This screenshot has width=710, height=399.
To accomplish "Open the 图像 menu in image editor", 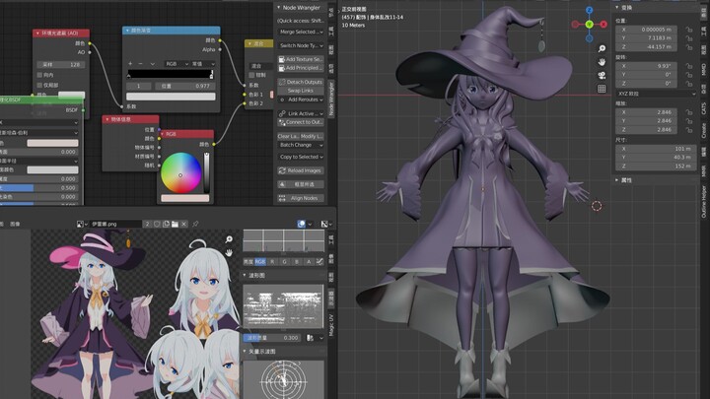I will coord(15,224).
